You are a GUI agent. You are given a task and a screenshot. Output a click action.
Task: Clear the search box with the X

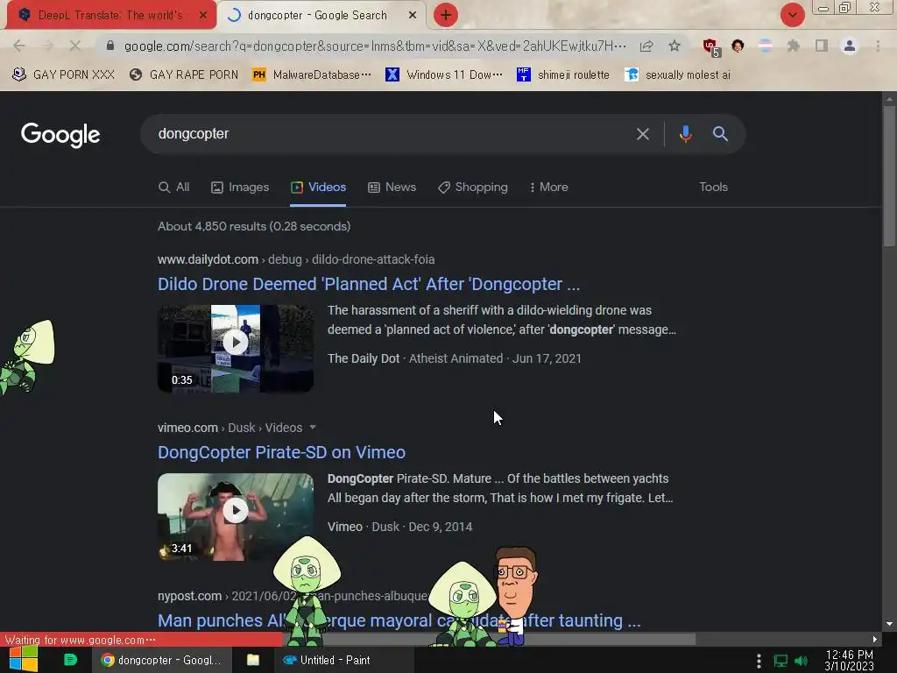(x=643, y=134)
